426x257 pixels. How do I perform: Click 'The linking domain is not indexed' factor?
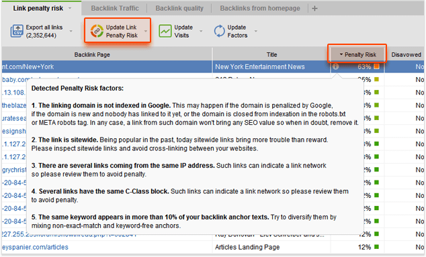pos(105,105)
